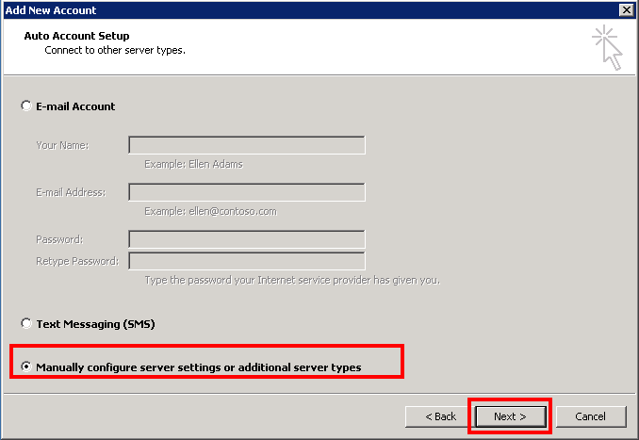Image resolution: width=639 pixels, height=440 pixels.
Task: Click the 'Your Name:' label
Action: [x=62, y=145]
